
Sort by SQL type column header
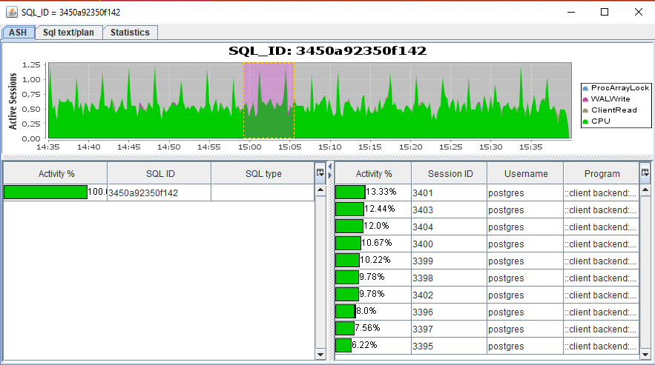[x=263, y=173]
